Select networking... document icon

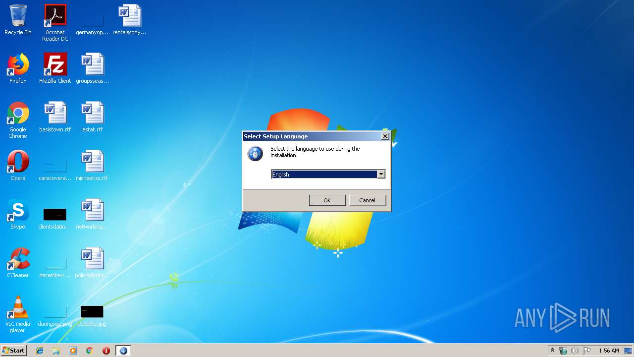[92, 214]
